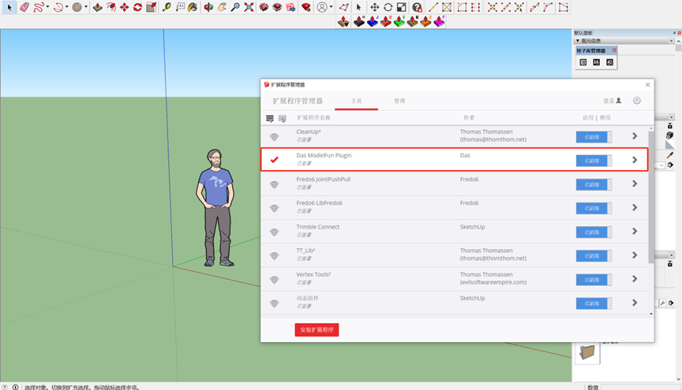Activate the Pan hand tool
The height and width of the screenshot is (390, 682).
coord(222,7)
